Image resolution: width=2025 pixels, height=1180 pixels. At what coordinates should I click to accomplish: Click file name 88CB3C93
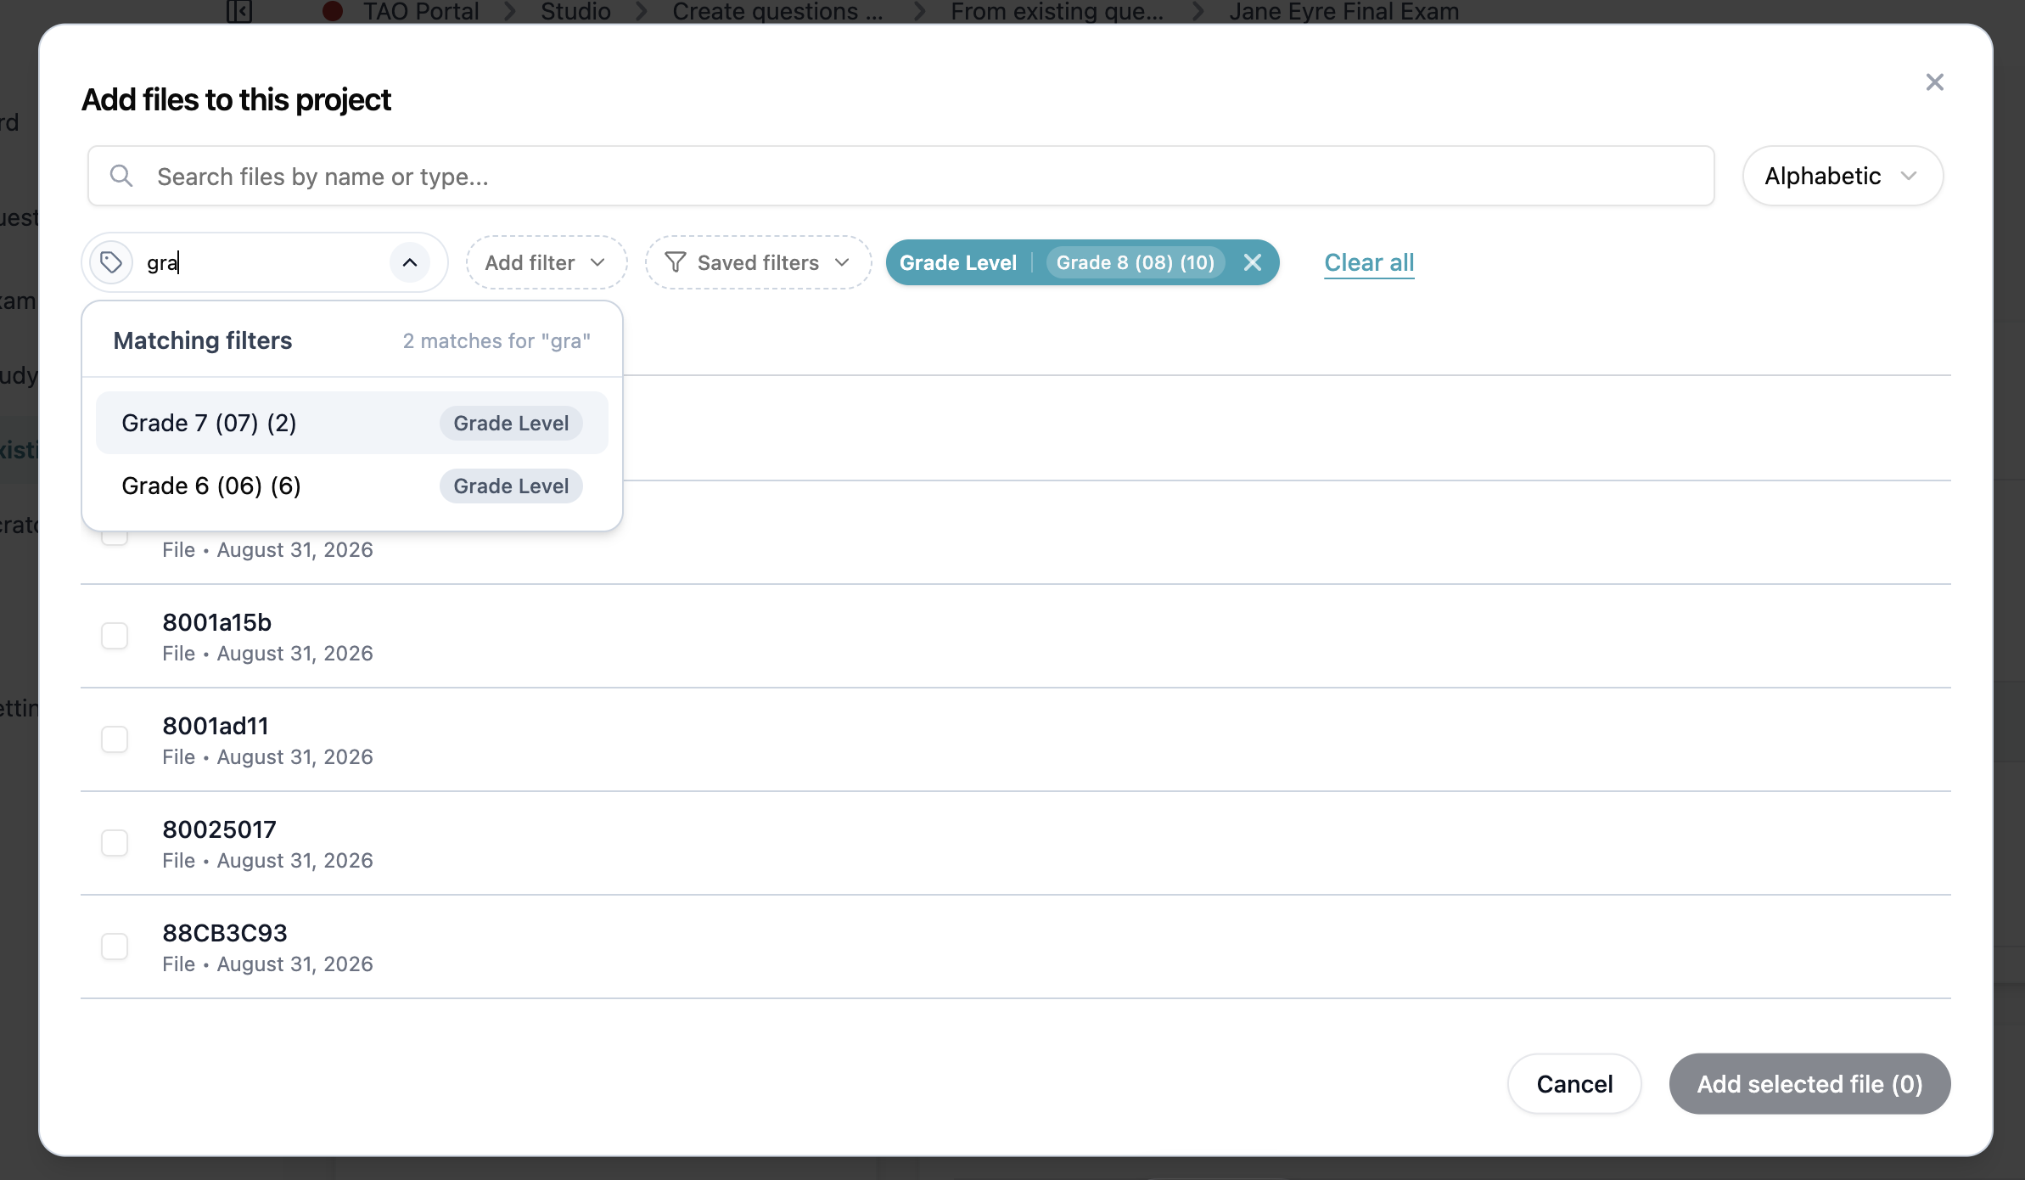coord(225,933)
